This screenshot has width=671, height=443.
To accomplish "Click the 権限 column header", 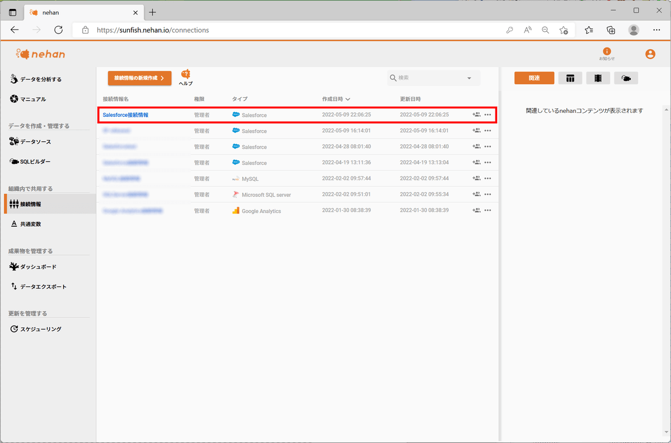I will pyautogui.click(x=200, y=99).
